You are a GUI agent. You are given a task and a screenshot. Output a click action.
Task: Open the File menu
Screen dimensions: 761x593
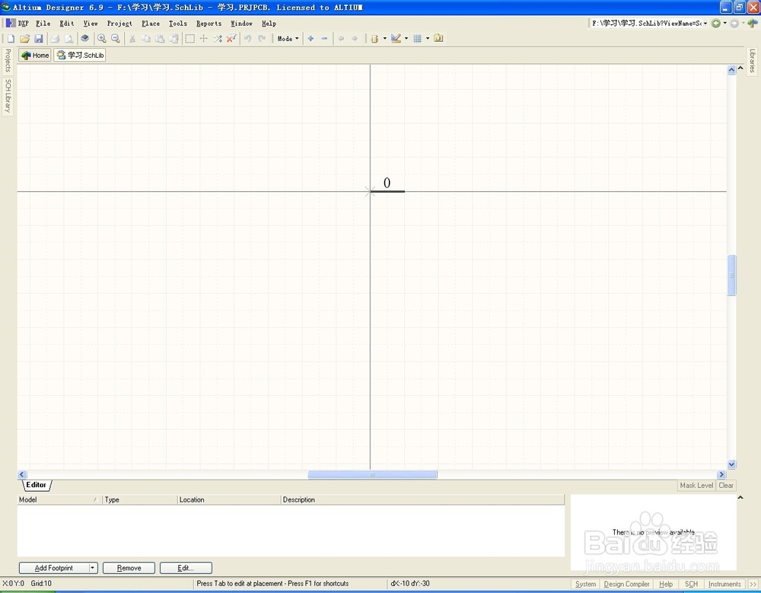coord(43,24)
